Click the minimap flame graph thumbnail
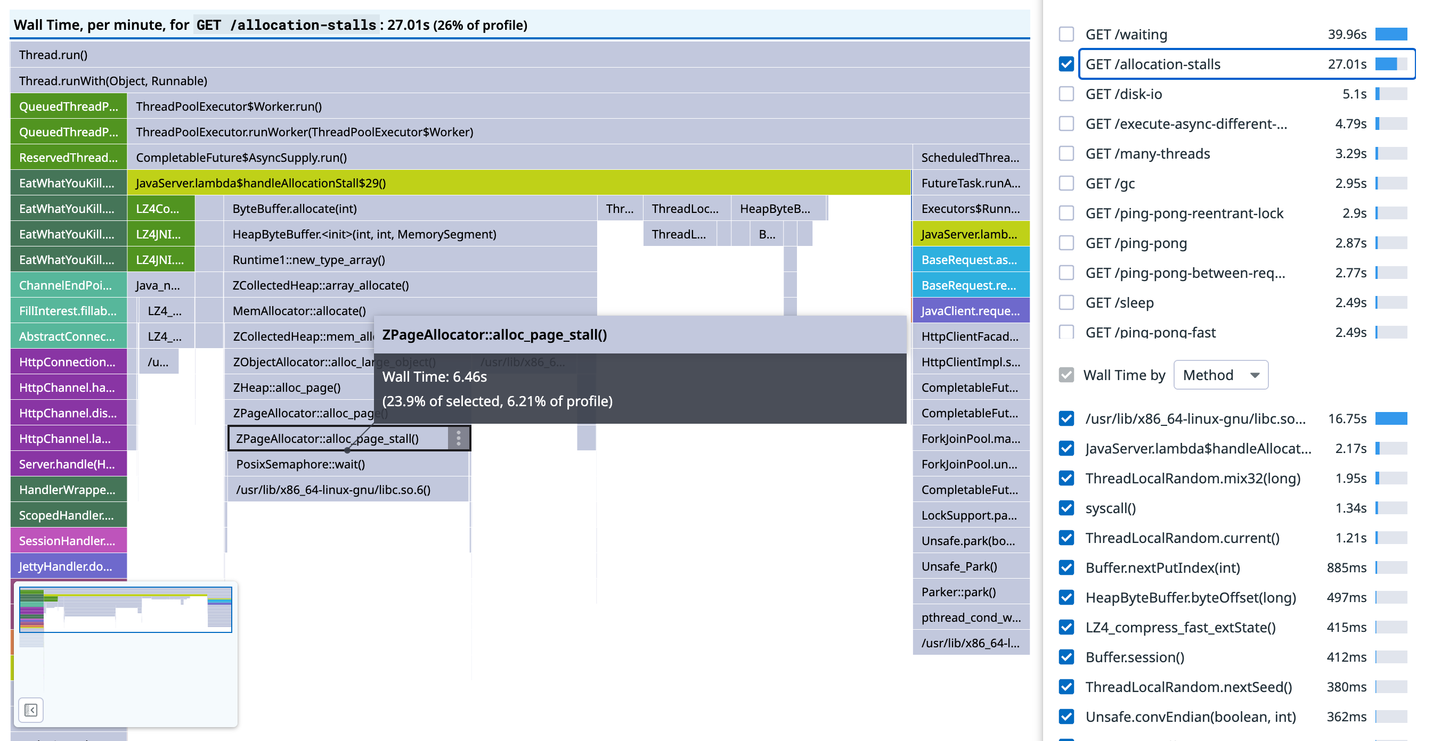 [x=125, y=610]
